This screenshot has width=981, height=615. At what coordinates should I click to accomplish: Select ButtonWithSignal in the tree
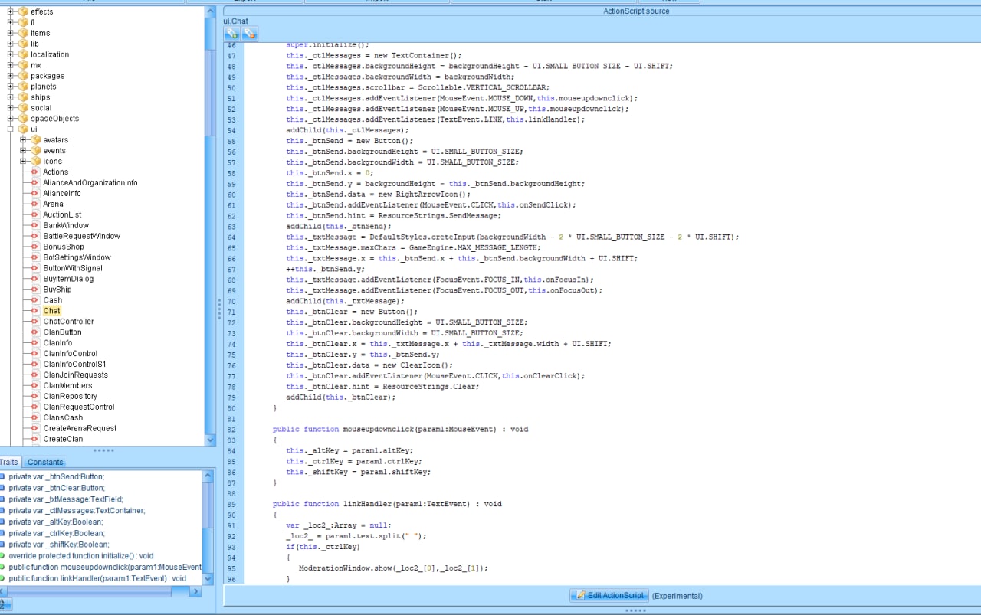point(73,269)
